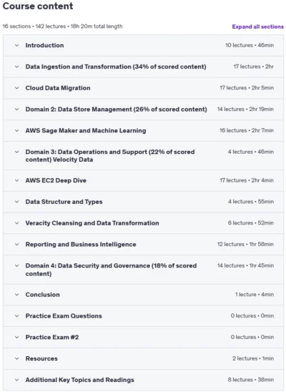Expand Data Structure and Types chevron
The image size is (286, 392).
[x=16, y=202]
